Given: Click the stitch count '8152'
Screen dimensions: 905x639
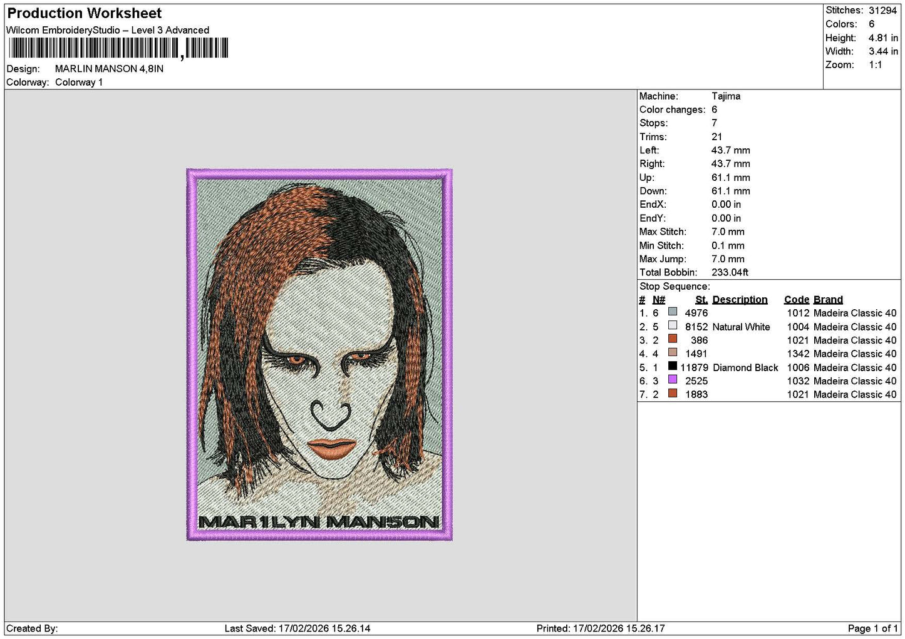Looking at the screenshot, I should [x=696, y=327].
